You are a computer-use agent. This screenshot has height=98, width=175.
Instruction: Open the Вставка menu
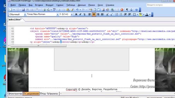coord(39,5)
